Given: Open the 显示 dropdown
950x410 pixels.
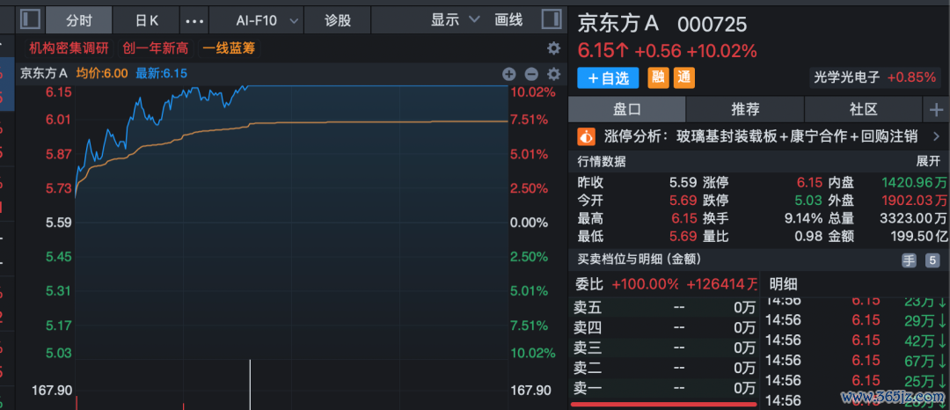Looking at the screenshot, I should 455,20.
